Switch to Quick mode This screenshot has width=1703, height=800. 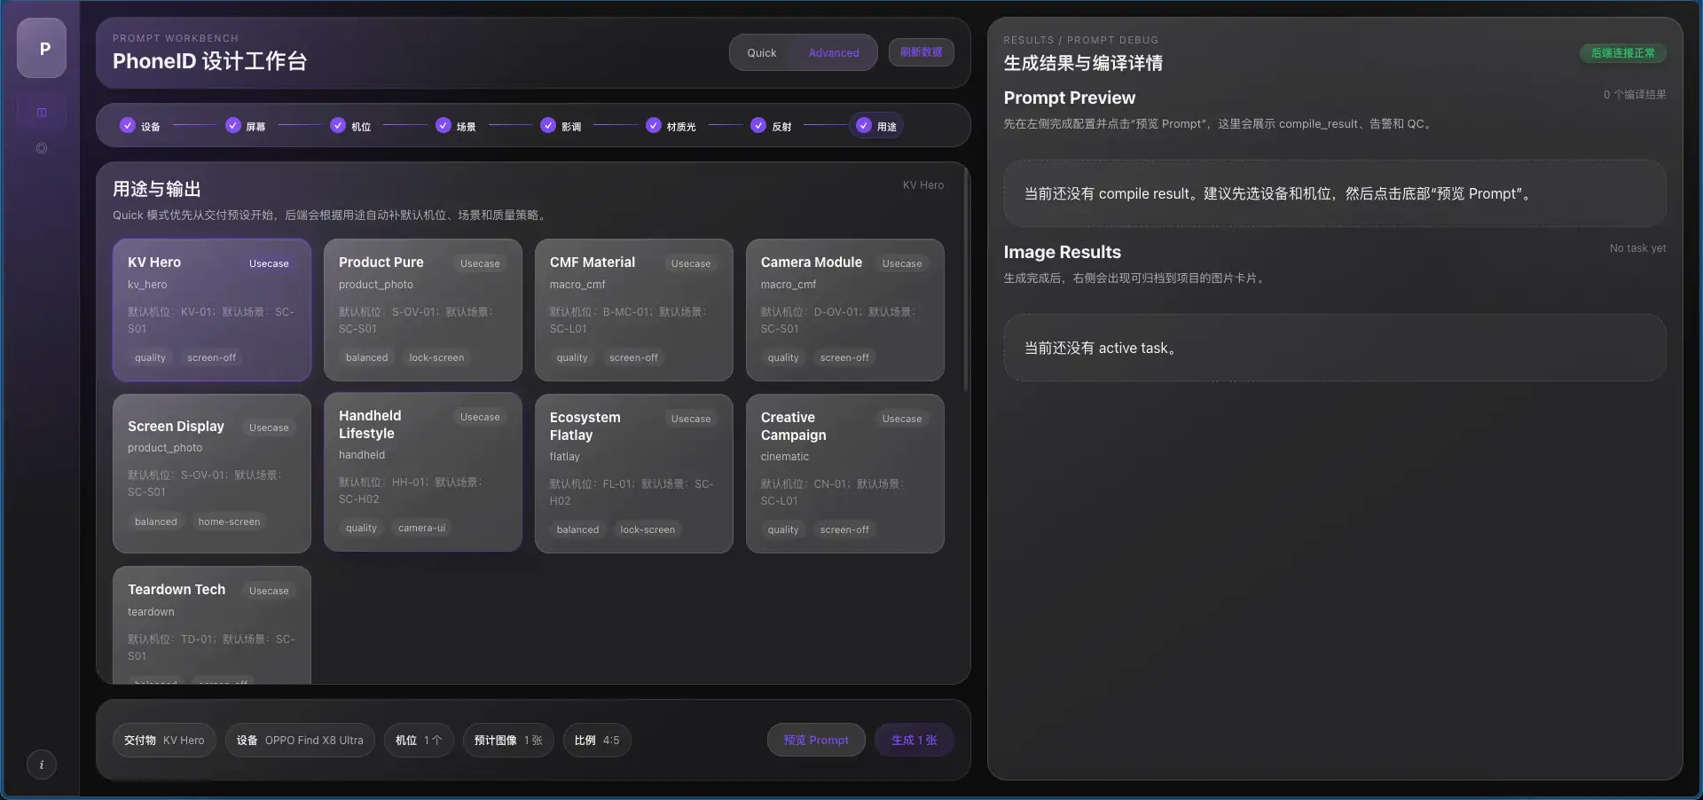761,52
